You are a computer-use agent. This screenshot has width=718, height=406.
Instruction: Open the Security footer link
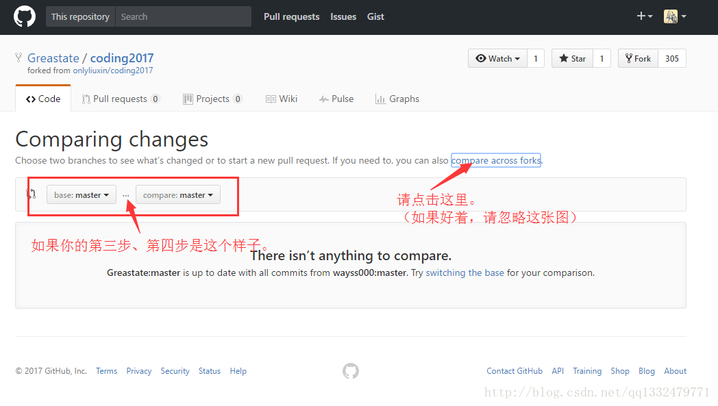175,371
